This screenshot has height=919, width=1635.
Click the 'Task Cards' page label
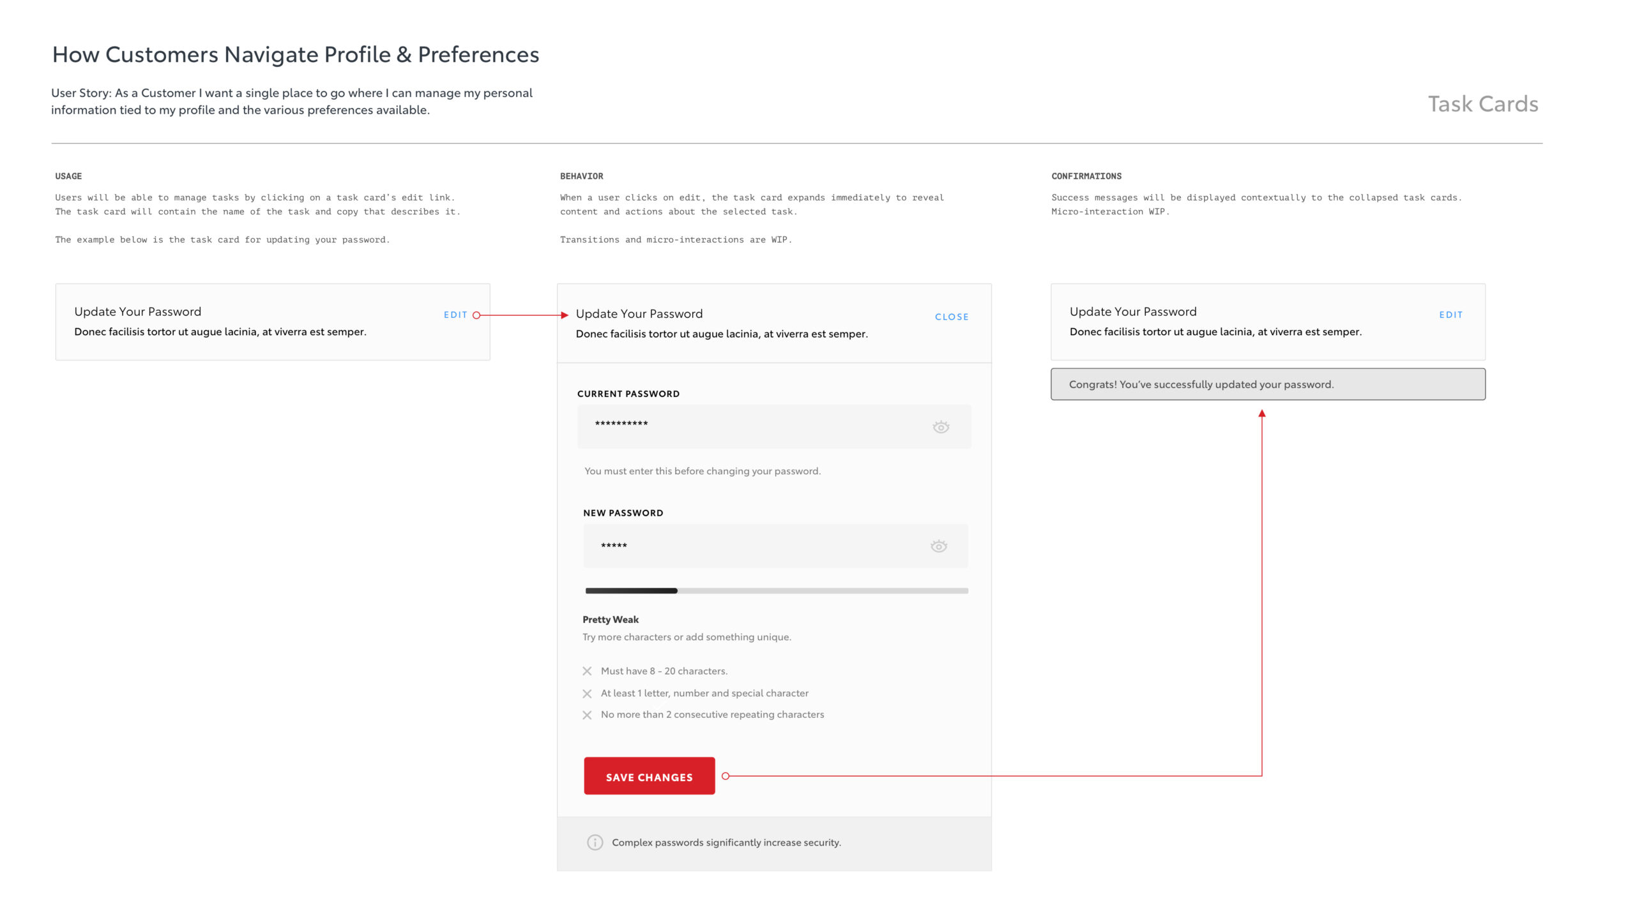1483,104
